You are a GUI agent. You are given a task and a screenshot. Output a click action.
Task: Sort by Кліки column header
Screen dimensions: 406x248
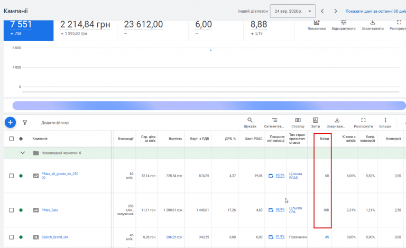[324, 139]
